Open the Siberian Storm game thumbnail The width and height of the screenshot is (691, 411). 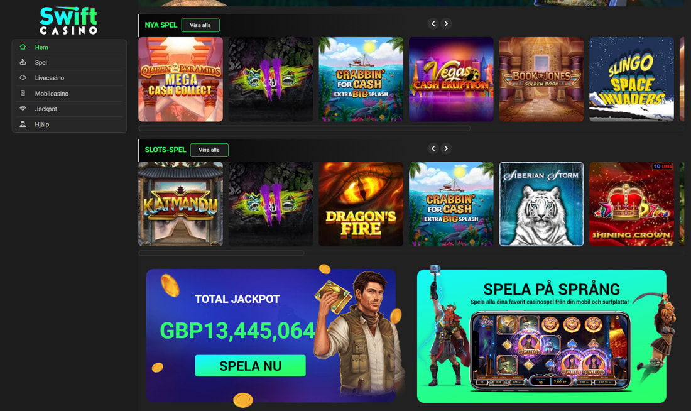click(541, 204)
